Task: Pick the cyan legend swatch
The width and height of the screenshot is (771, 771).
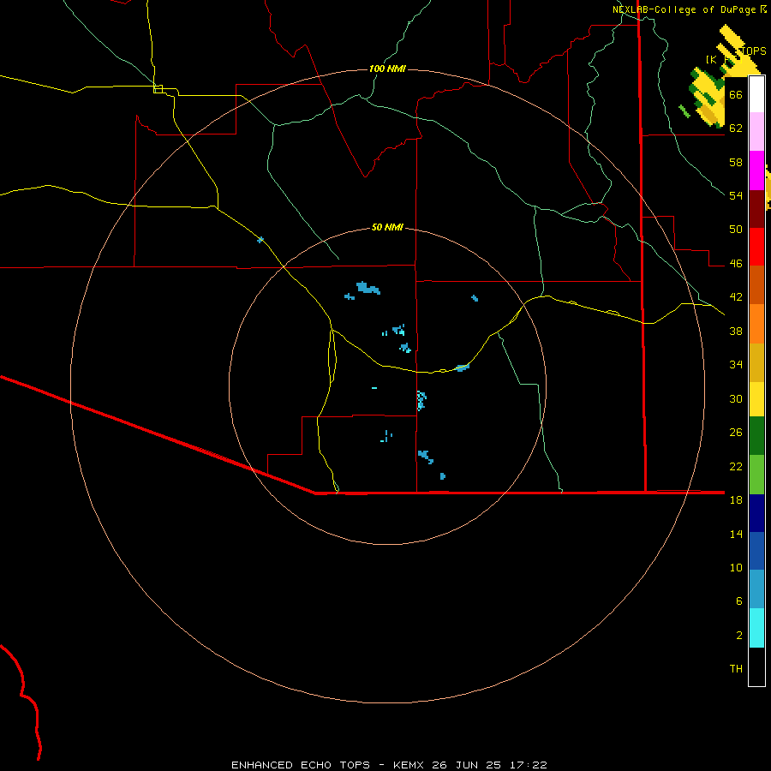Action: click(x=756, y=628)
